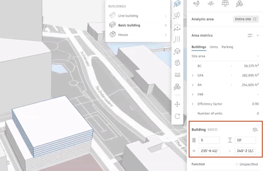Click the BC value 56,579 ft²
This screenshot has width=263, height=171.
pos(251,66)
